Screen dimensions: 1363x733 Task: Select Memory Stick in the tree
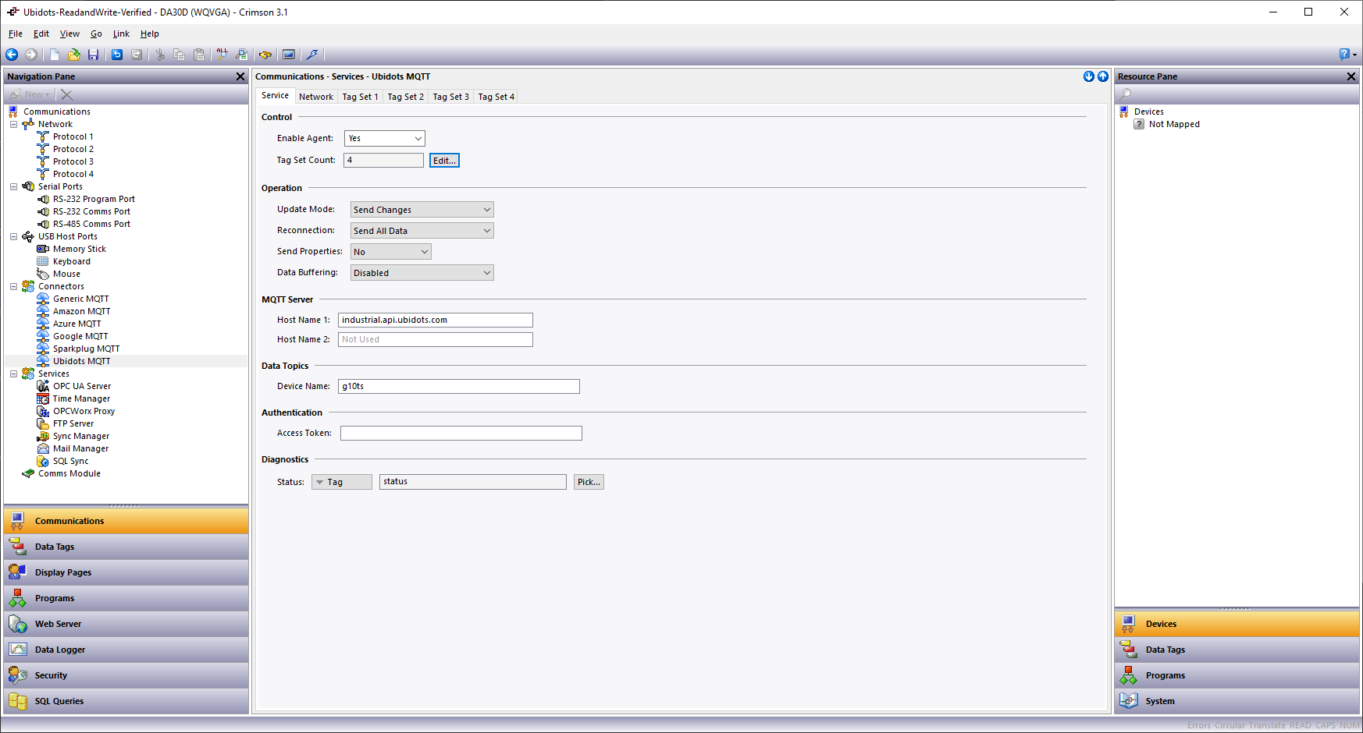coord(80,249)
